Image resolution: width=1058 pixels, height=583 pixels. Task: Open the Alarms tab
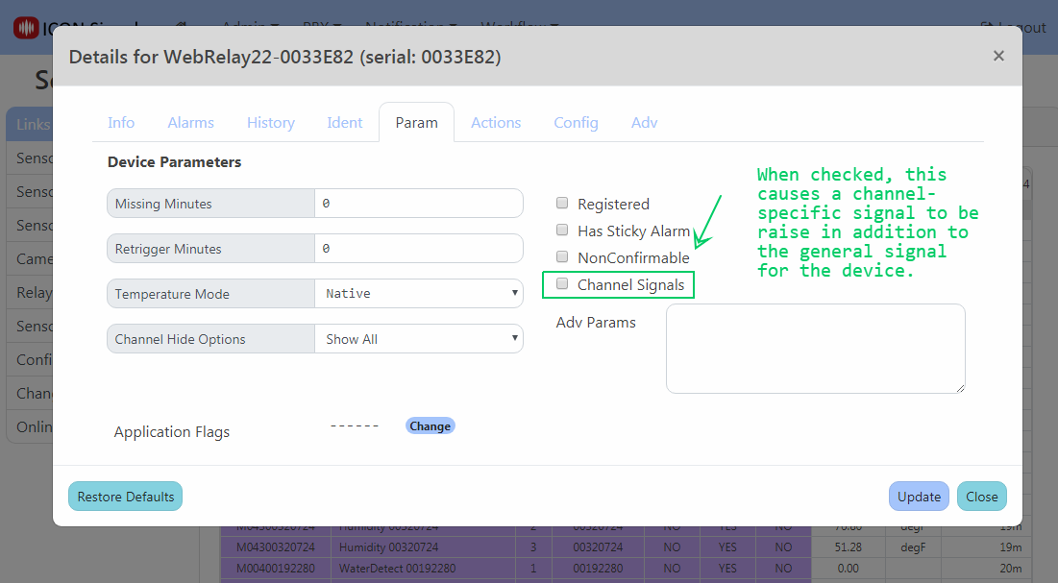[x=190, y=123]
